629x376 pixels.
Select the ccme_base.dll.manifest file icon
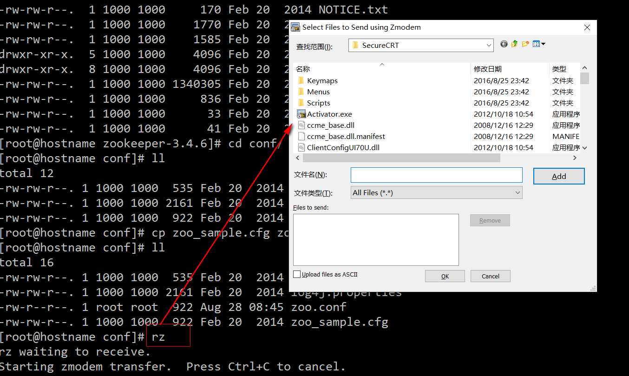point(301,136)
